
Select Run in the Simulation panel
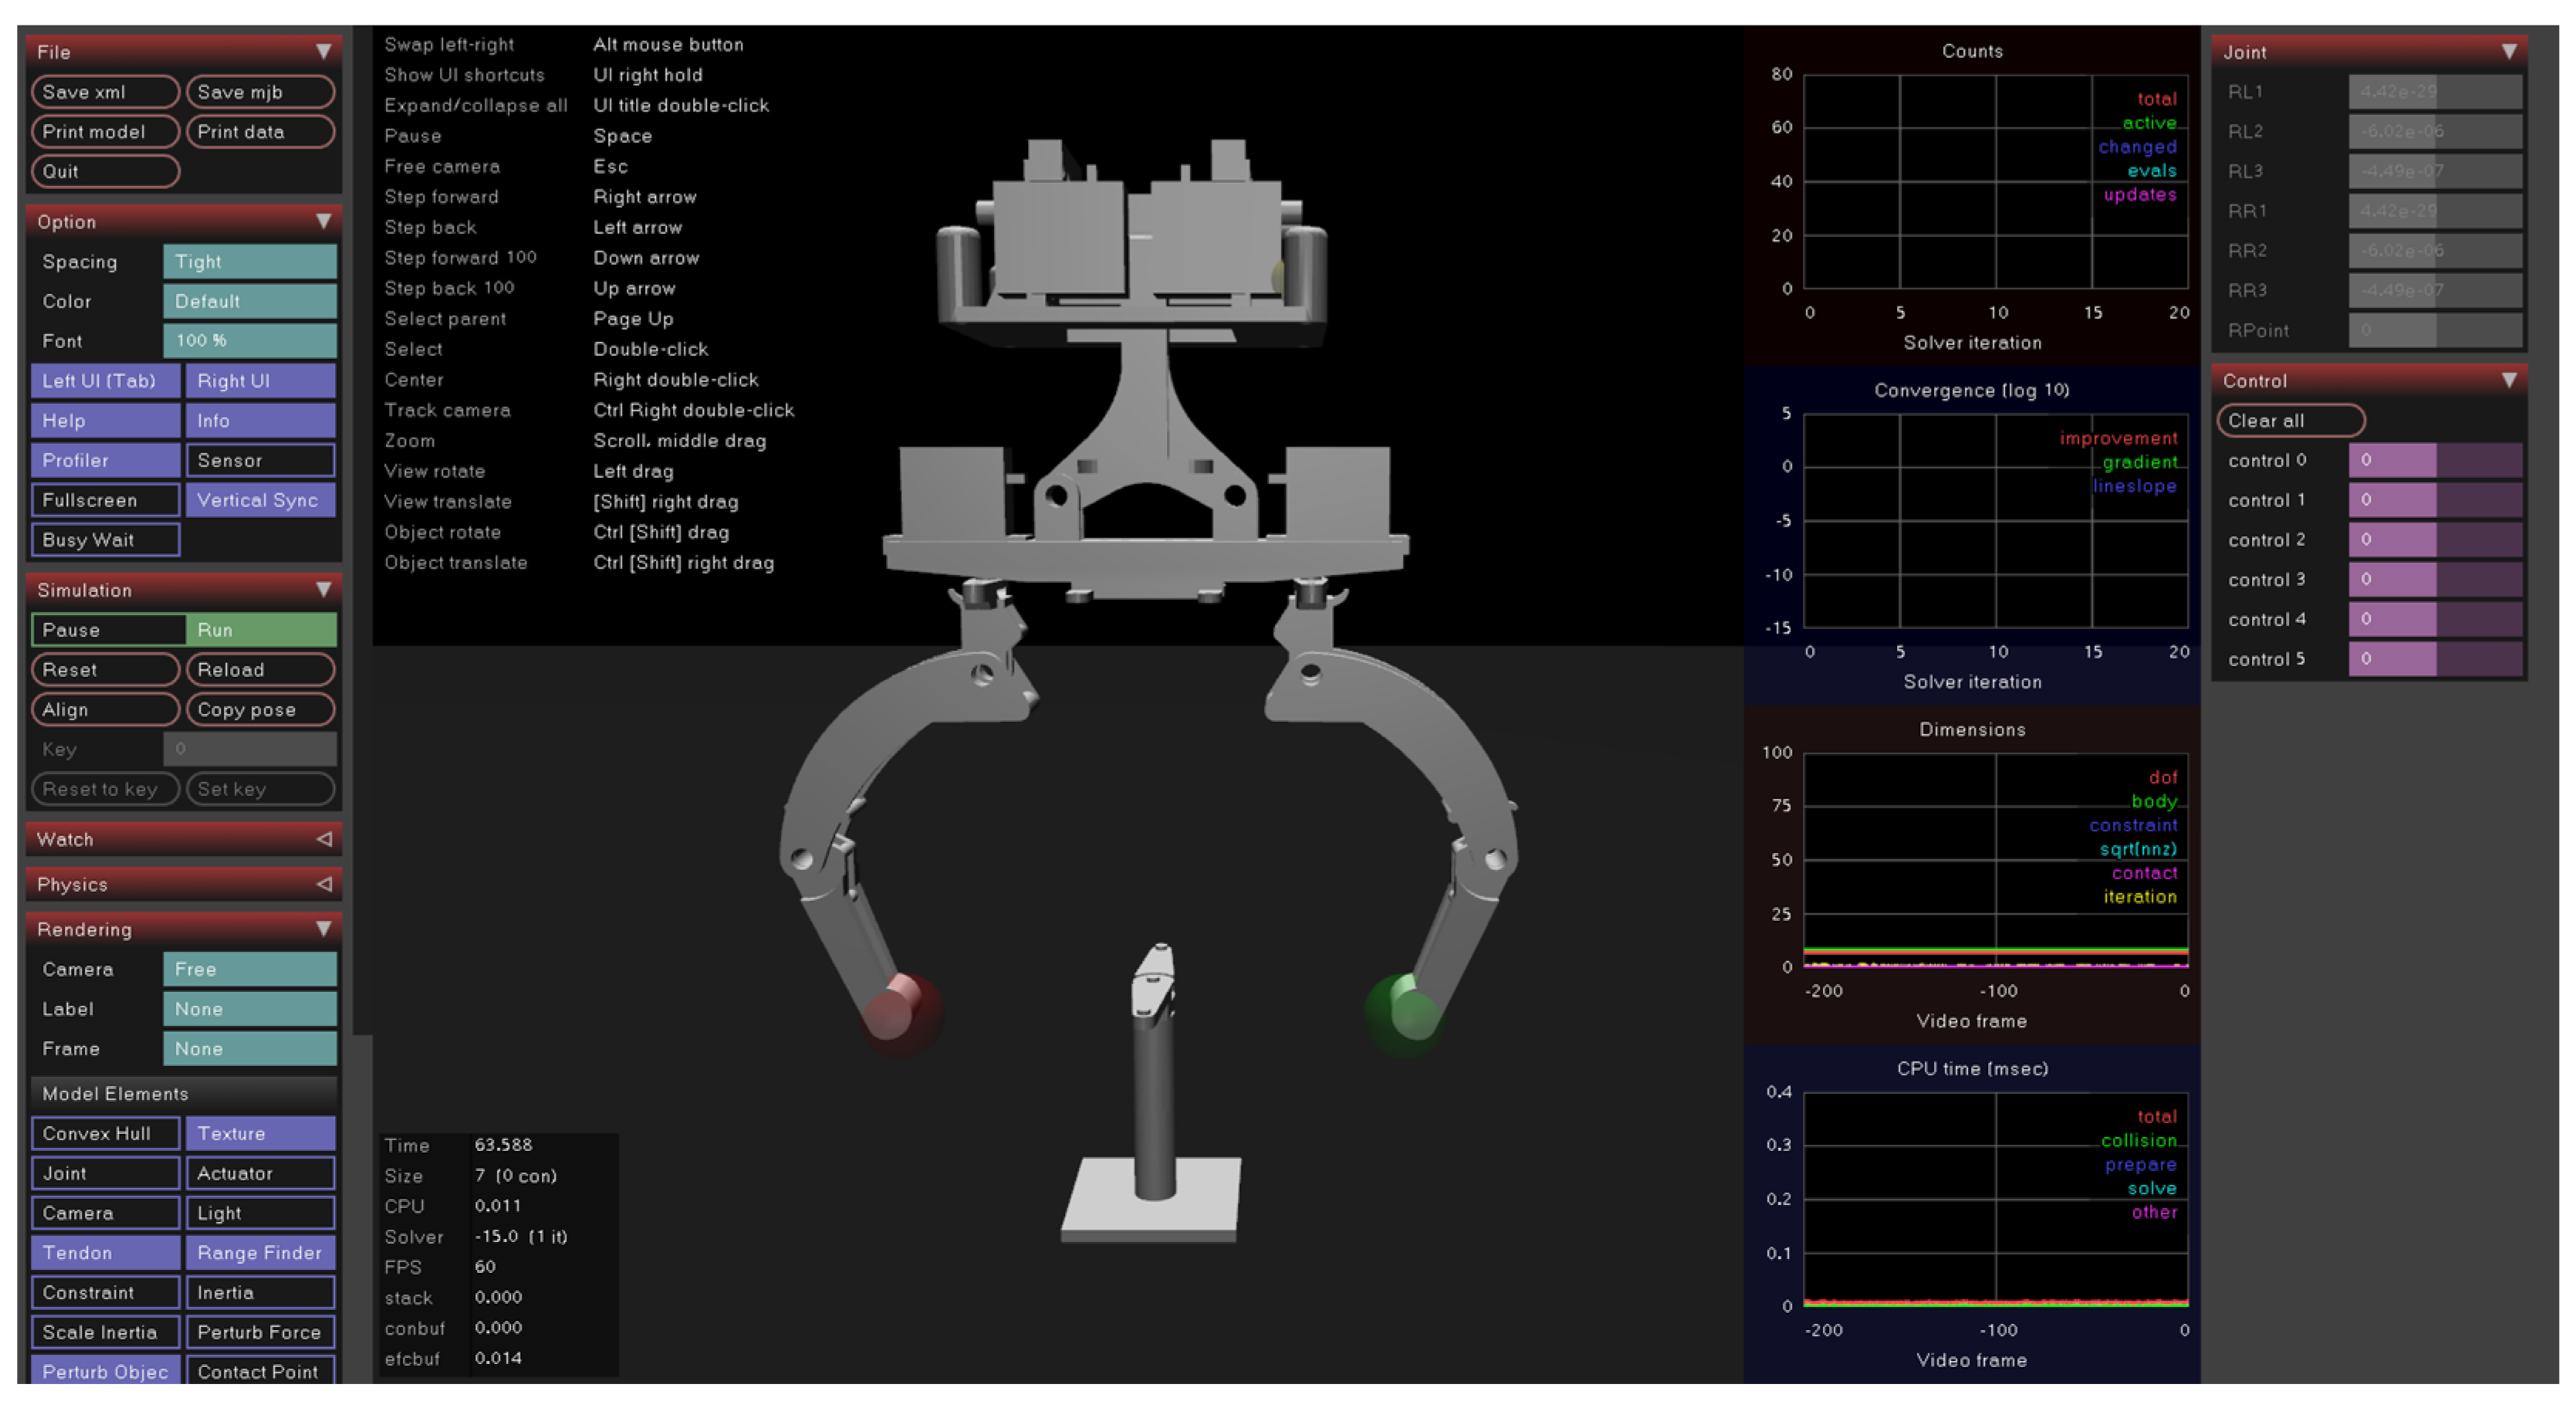click(260, 630)
